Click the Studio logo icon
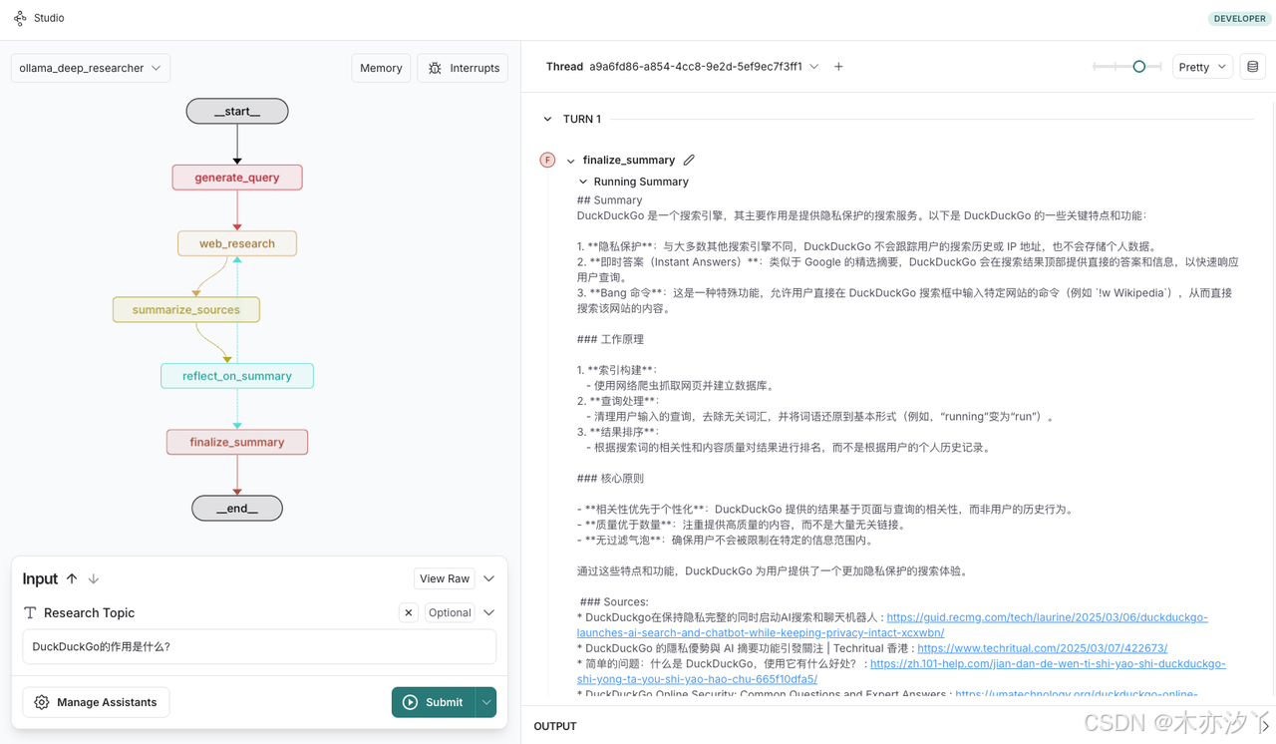1276x744 pixels. (x=19, y=18)
